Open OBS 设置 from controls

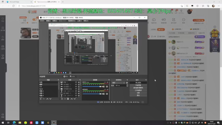click(138, 93)
